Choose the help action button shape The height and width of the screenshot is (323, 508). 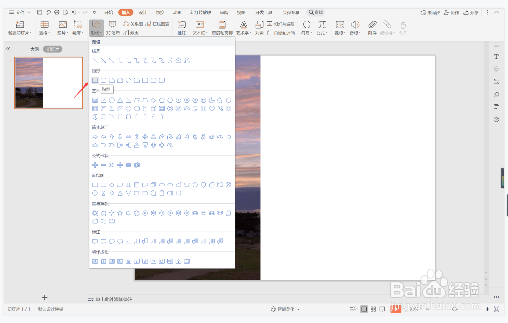pos(179,261)
